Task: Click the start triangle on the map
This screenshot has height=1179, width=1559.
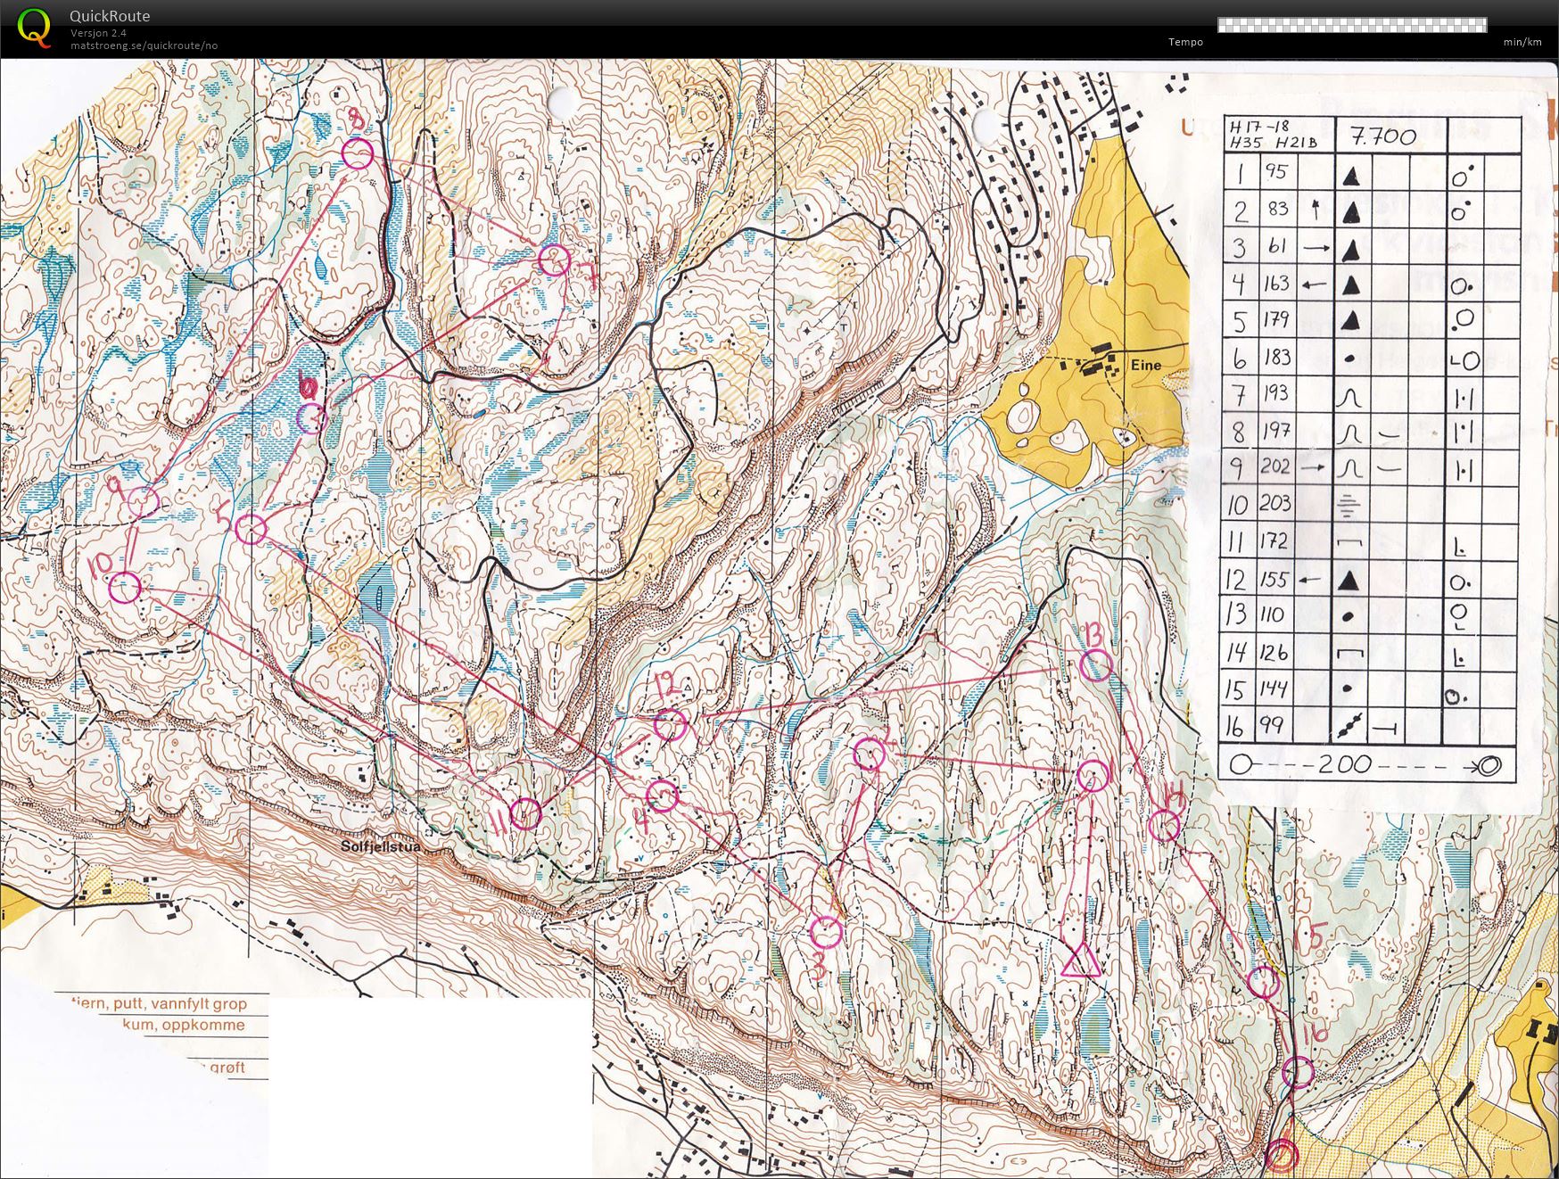Action: (x=1080, y=961)
